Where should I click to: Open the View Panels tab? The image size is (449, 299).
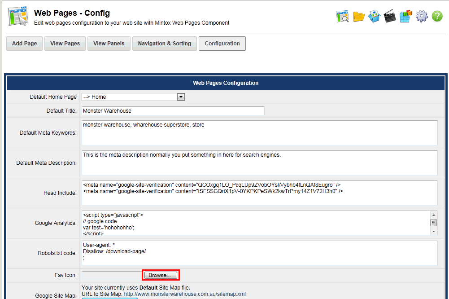(109, 44)
